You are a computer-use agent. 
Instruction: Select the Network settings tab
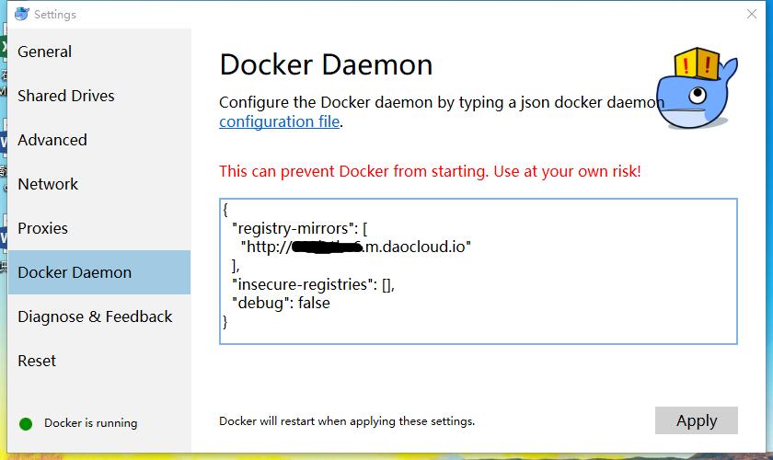click(99, 184)
